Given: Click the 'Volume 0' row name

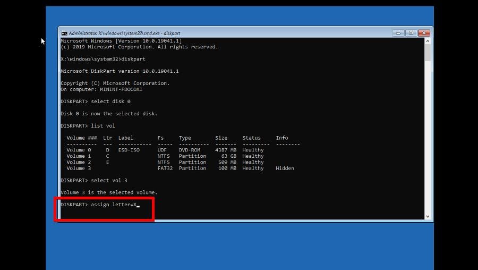Looking at the screenshot, I should point(79,150).
